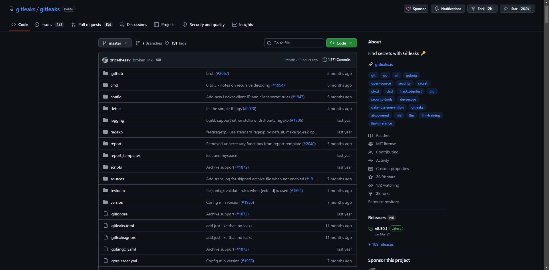The height and width of the screenshot is (270, 549).
Task: View the Insights tab
Action: [242, 25]
